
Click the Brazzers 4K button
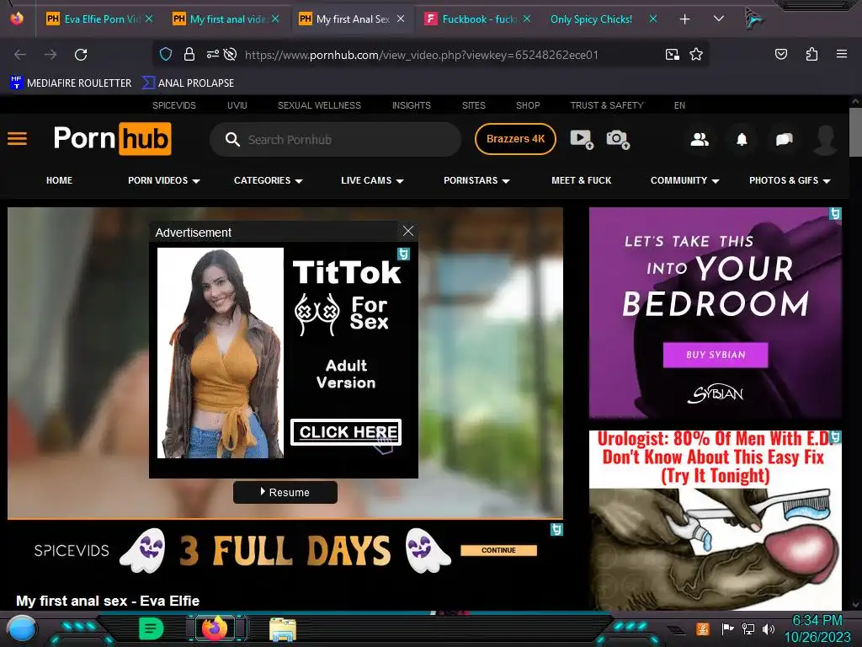pos(515,139)
